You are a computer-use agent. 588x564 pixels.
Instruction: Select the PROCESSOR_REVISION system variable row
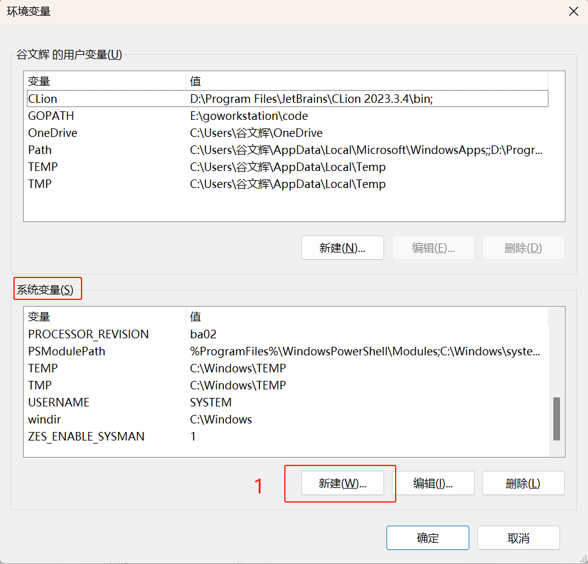(x=288, y=334)
